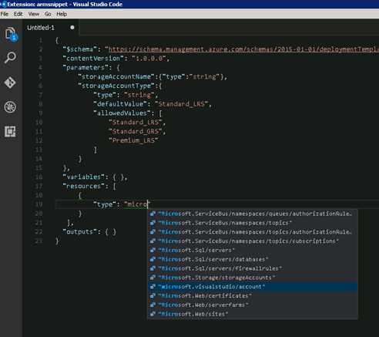Choose Microsoft.Storage/storageAccounts suggestion
Image resolution: width=379 pixels, height=337 pixels.
tap(253, 278)
